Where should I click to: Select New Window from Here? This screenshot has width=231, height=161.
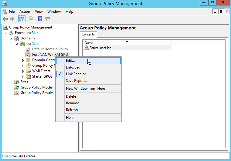(x=88, y=89)
